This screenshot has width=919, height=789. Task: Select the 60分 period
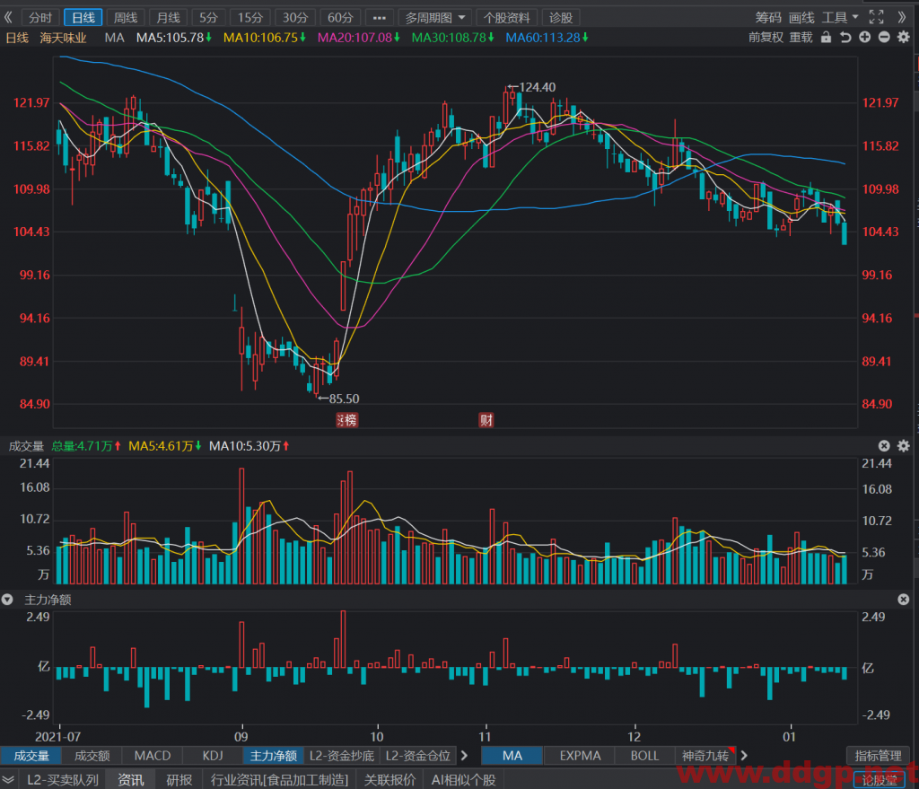[x=340, y=18]
